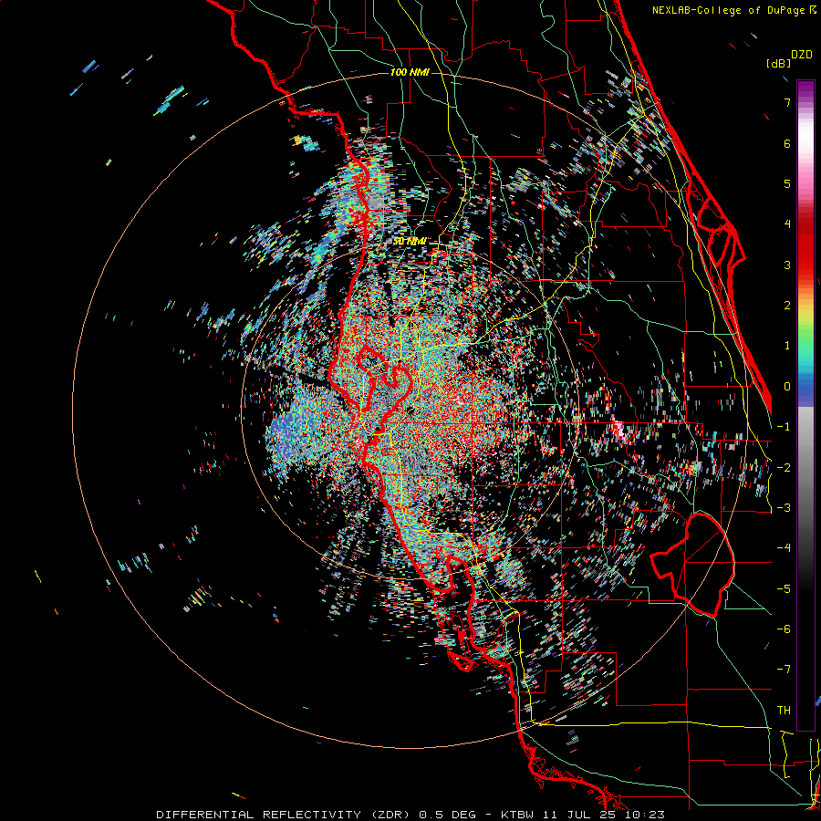This screenshot has height=821, width=821.
Task: Click the "11 JUL 25" date in the caption
Action: coord(580,815)
